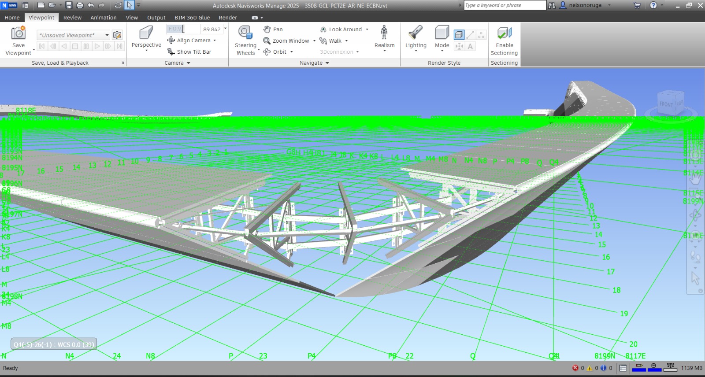
Task: Open the Home ribbon tab
Action: (x=12, y=18)
